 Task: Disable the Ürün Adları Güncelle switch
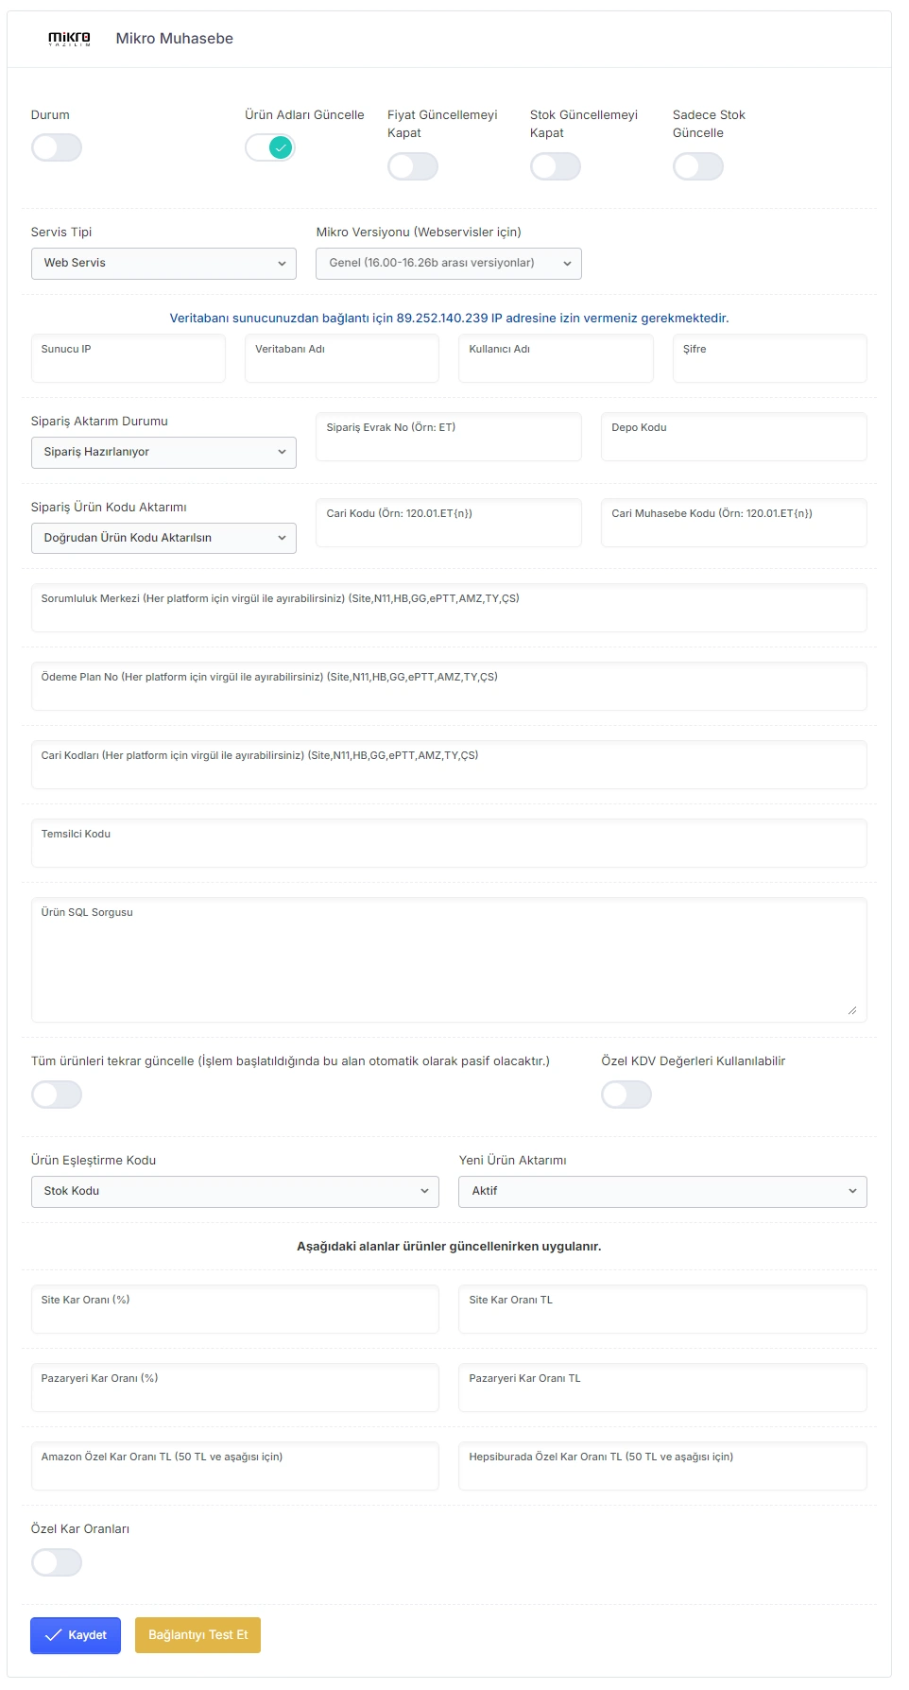click(x=270, y=147)
